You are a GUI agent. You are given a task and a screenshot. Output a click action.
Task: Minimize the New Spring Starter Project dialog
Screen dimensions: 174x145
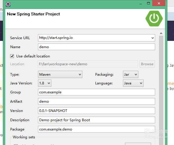point(141,3)
